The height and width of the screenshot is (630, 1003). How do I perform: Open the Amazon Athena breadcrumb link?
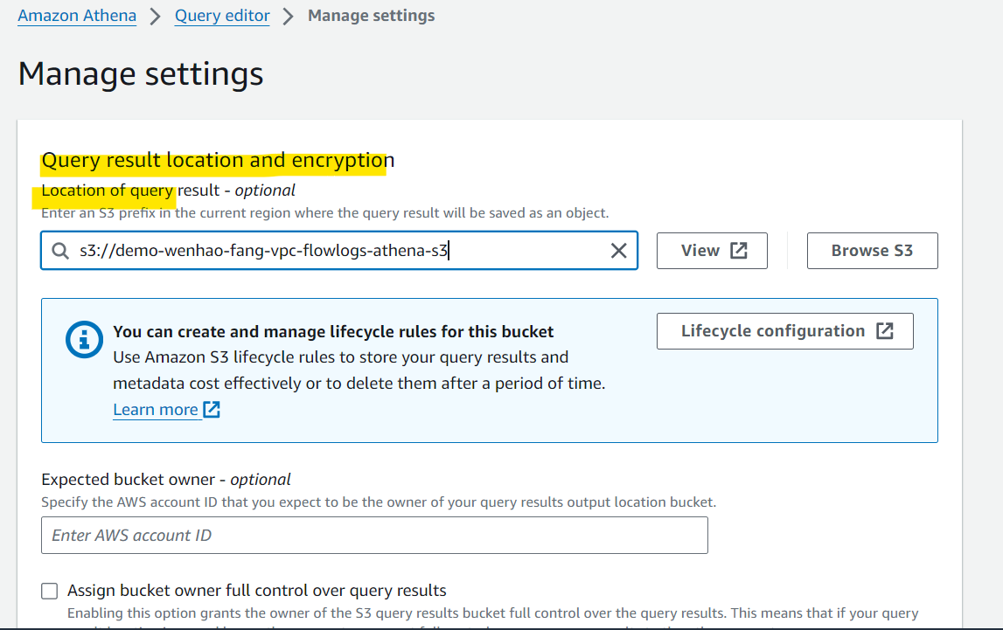77,16
